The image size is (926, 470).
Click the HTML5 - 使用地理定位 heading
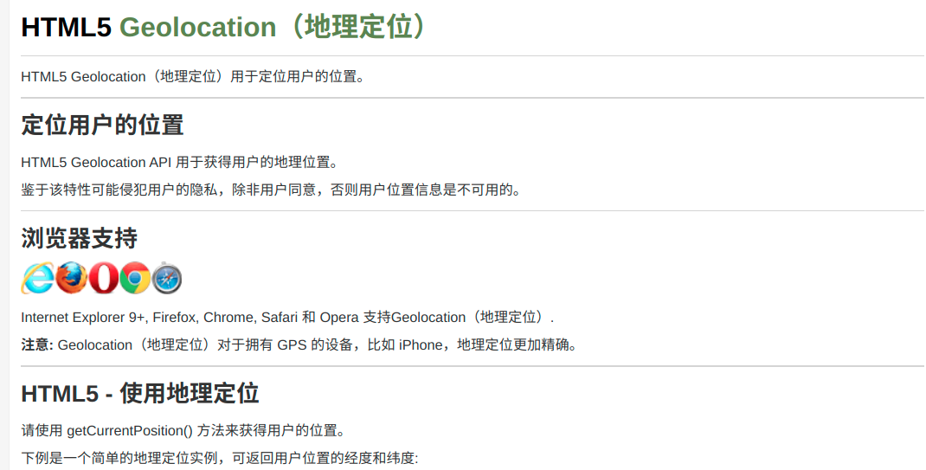click(x=140, y=393)
